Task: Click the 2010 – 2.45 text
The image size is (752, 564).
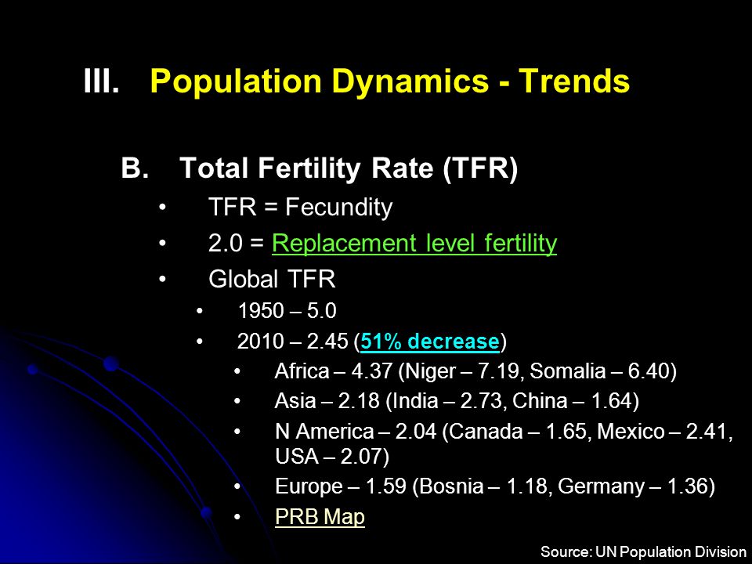Action: (292, 342)
